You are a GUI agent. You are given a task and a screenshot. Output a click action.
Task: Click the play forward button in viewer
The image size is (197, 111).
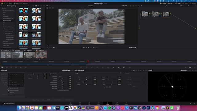tap(91, 47)
